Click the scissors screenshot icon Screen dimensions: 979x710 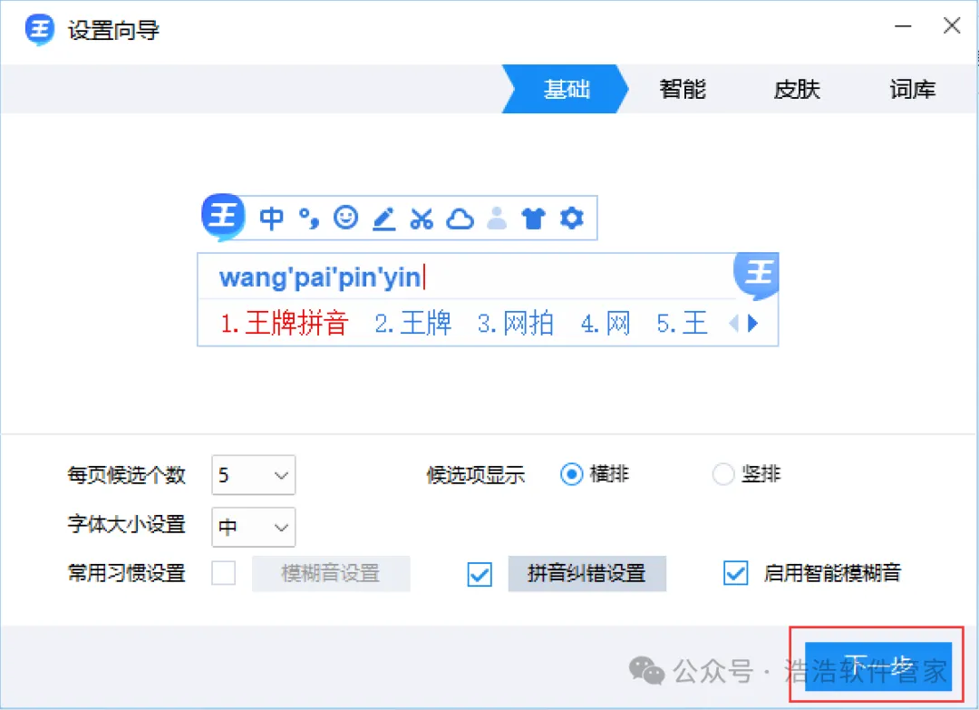422,219
